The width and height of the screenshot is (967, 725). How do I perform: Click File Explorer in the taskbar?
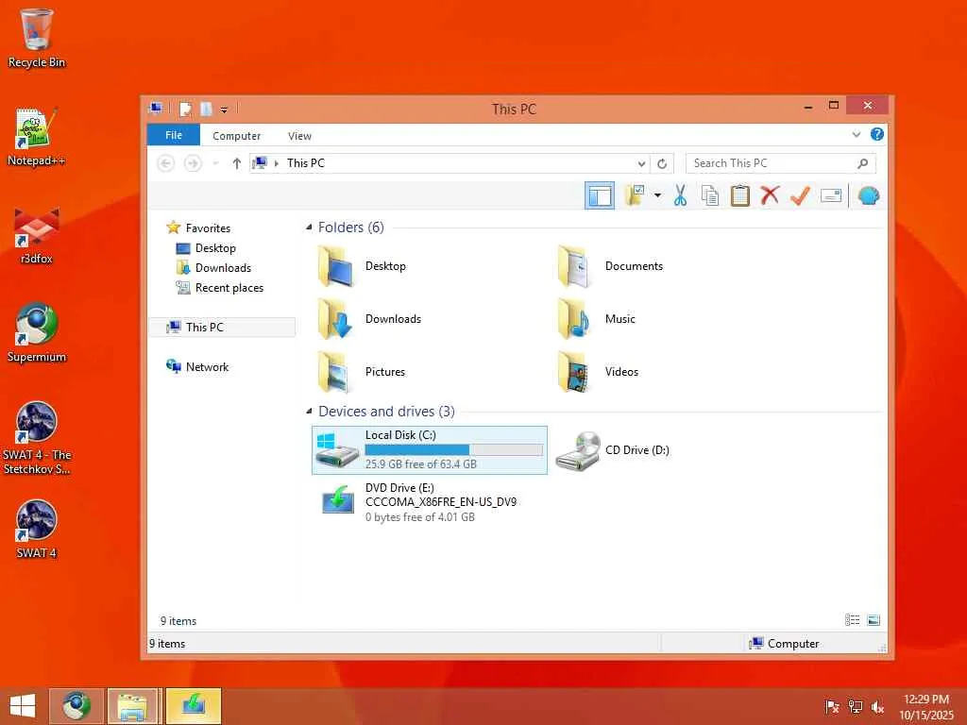pos(132,706)
